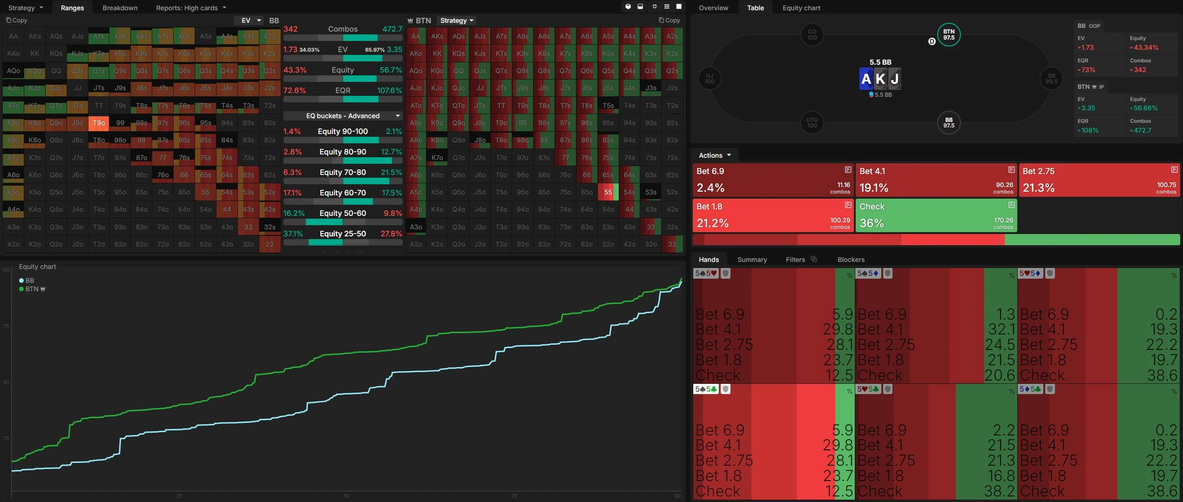This screenshot has height=502, width=1183.
Task: Open details icon on Bet 1.8 card
Action: pos(848,205)
